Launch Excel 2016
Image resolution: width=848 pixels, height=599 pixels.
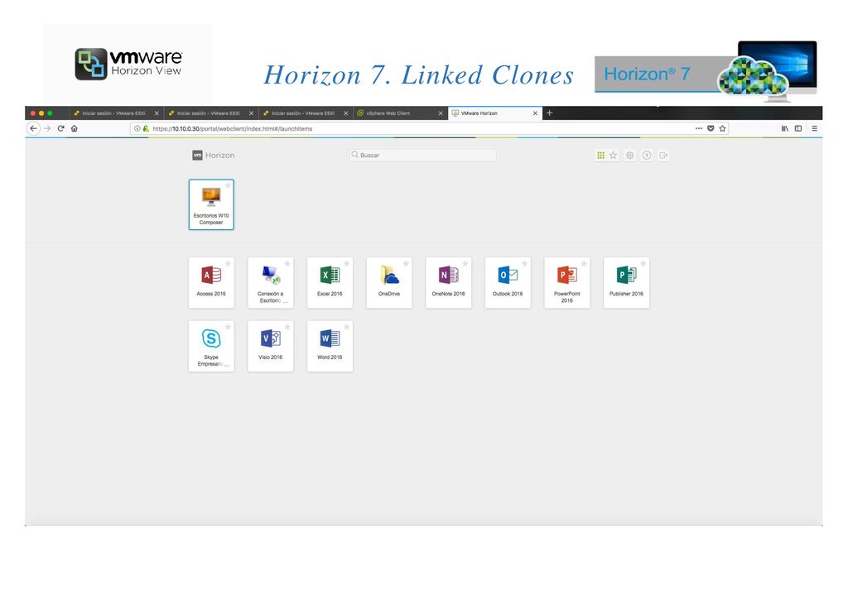click(x=330, y=282)
